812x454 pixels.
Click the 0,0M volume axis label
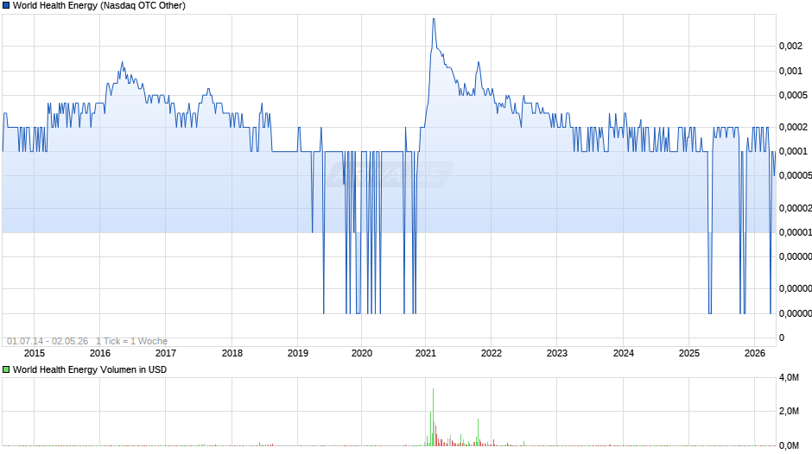[x=790, y=445]
